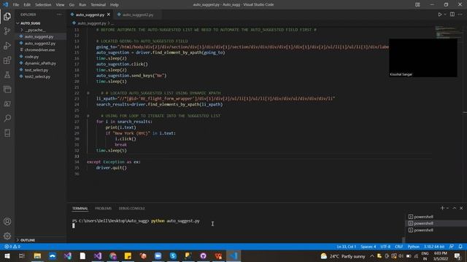Image resolution: width=467 pixels, height=262 pixels.
Task: Open the Search magnifier view
Action: click(7, 118)
